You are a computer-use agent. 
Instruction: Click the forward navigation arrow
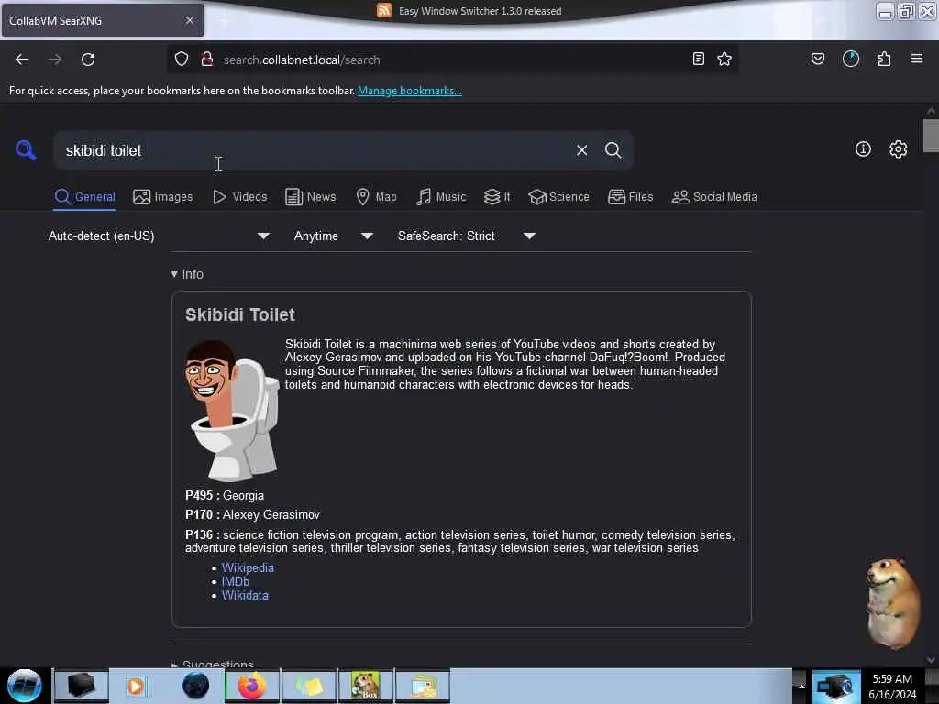pos(54,60)
